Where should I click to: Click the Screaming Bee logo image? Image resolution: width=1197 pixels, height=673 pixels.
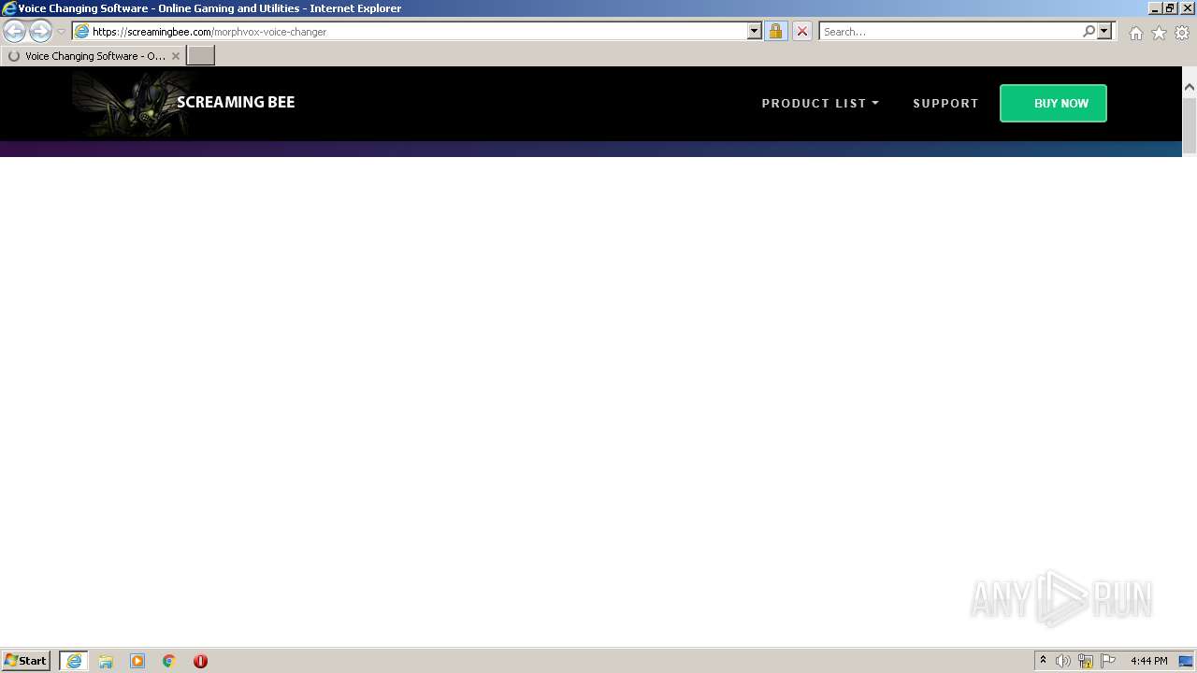click(x=130, y=104)
